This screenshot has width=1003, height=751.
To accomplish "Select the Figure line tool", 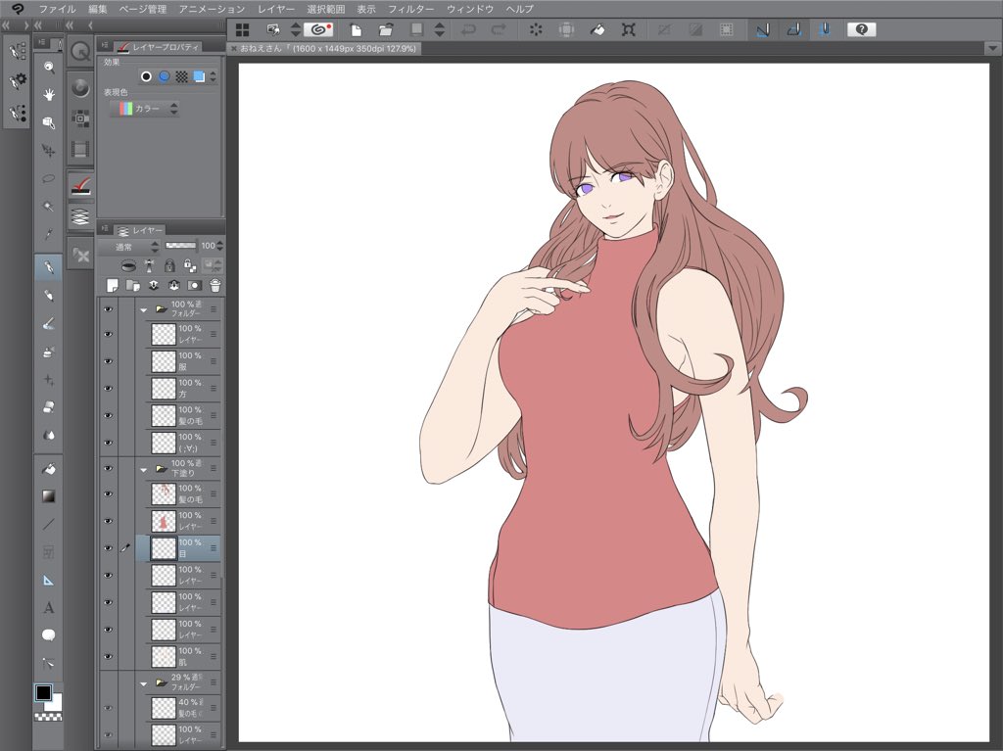I will point(49,524).
